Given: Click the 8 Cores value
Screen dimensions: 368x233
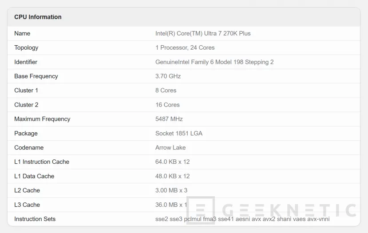Looking at the screenshot, I should 166,91.
